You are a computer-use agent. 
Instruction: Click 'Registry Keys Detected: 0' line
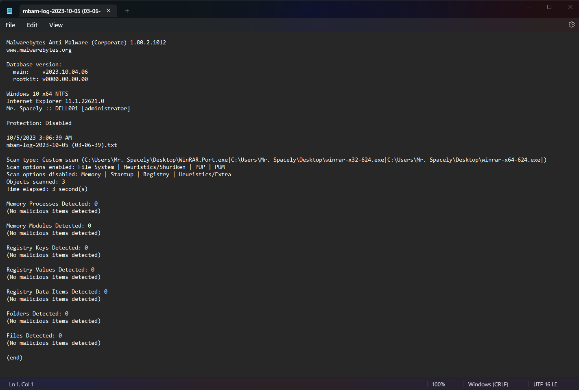(47, 248)
